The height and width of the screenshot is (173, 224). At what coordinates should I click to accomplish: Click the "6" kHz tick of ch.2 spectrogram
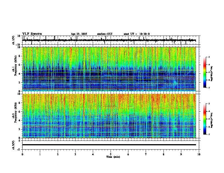click(20, 112)
